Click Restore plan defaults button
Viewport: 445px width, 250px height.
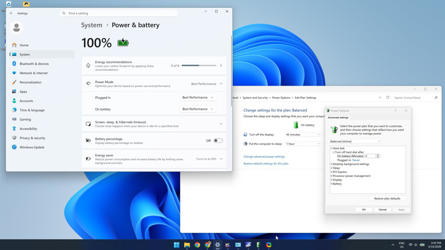click(387, 199)
